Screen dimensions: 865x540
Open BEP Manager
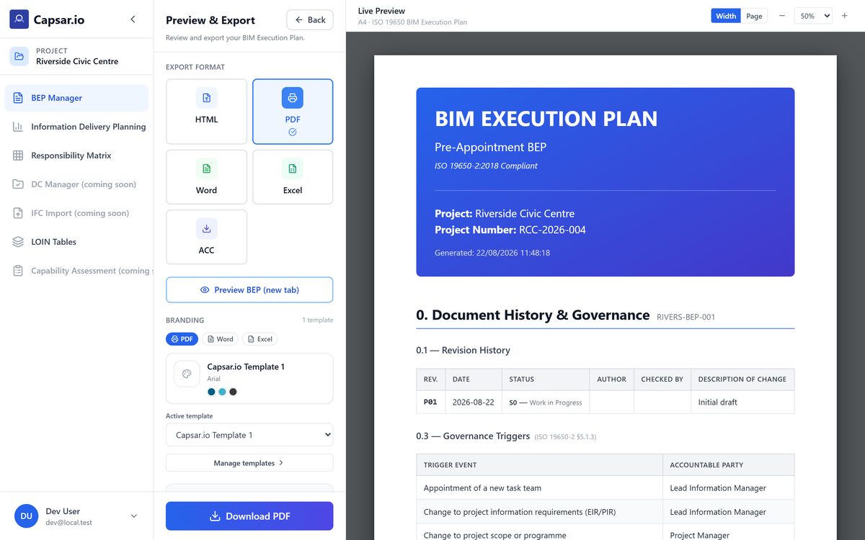point(76,98)
